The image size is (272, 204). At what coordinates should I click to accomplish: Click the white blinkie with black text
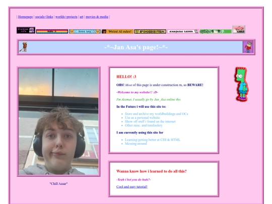pyautogui.click(x=183, y=31)
